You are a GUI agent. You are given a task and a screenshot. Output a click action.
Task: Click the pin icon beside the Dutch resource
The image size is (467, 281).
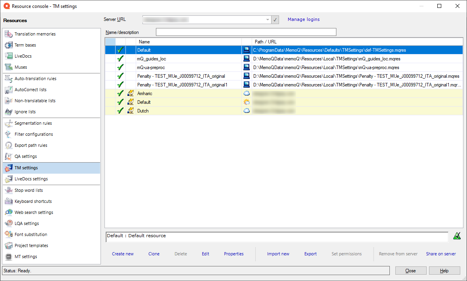pyautogui.click(x=130, y=111)
